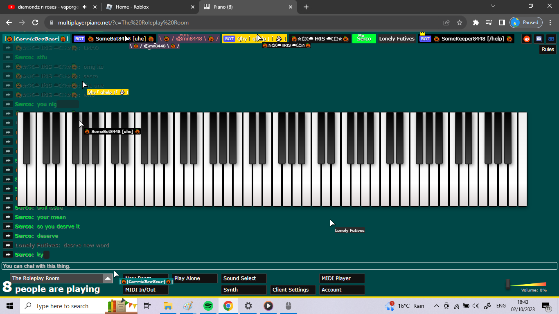Image resolution: width=559 pixels, height=314 pixels.
Task: Open Chrome menu three dots
Action: pyautogui.click(x=550, y=22)
